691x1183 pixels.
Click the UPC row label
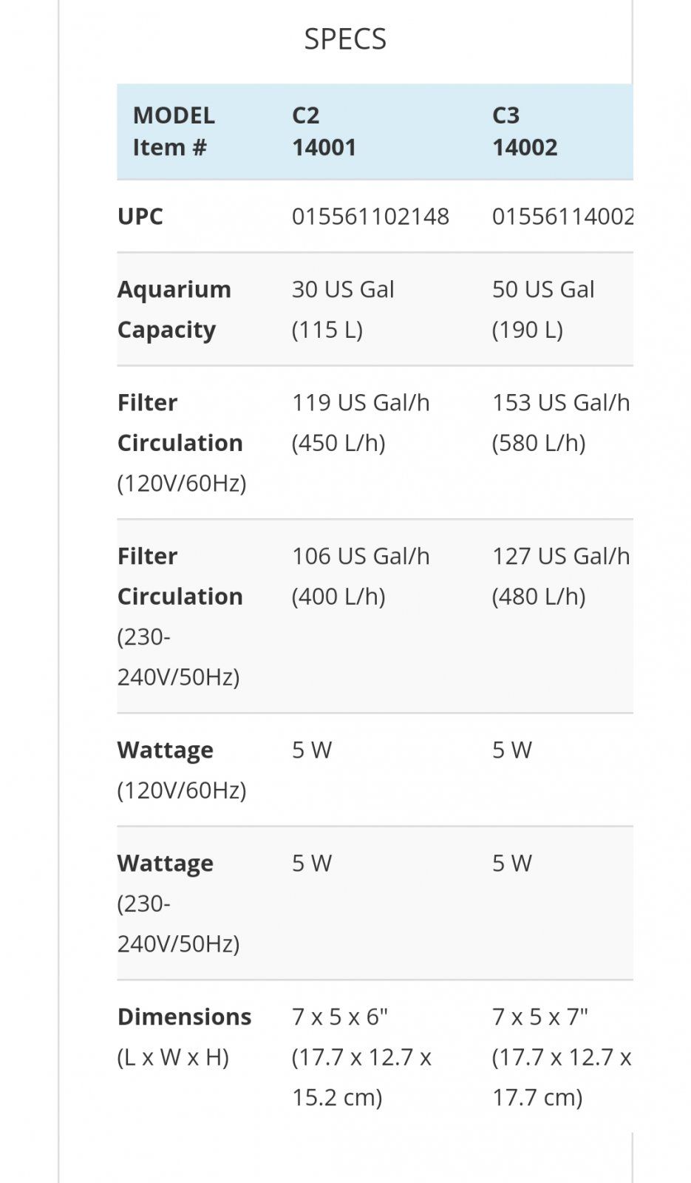click(140, 216)
